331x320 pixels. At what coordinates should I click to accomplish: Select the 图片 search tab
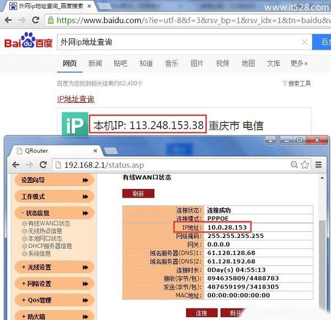[197, 63]
